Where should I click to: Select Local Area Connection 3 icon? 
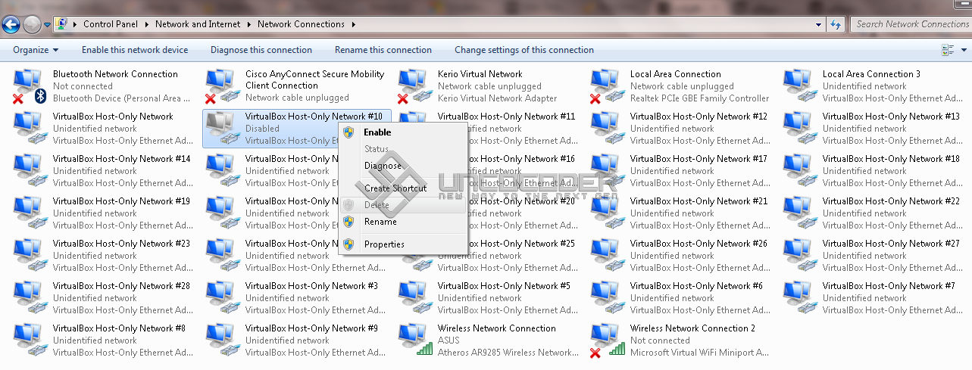pos(799,86)
